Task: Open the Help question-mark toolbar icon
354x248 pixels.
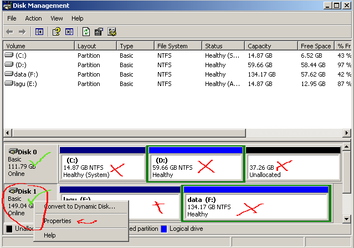Action: 56,32
